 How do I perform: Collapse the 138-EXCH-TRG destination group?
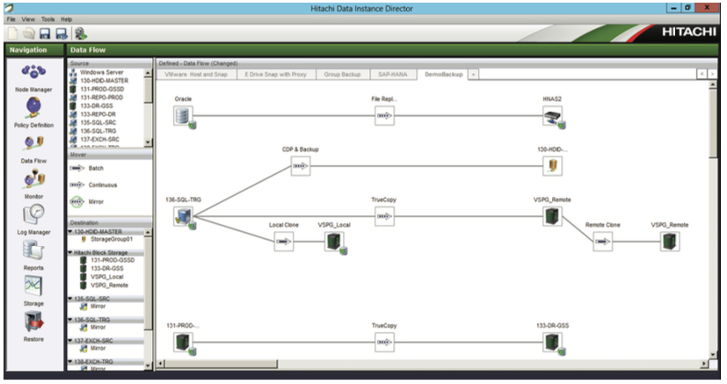70,361
